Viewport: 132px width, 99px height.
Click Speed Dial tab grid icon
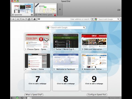coord(32,15)
